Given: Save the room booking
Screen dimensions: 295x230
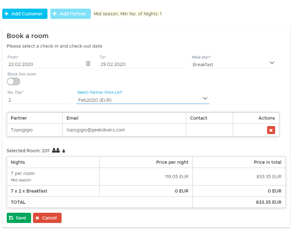Looking at the screenshot, I should (19, 218).
